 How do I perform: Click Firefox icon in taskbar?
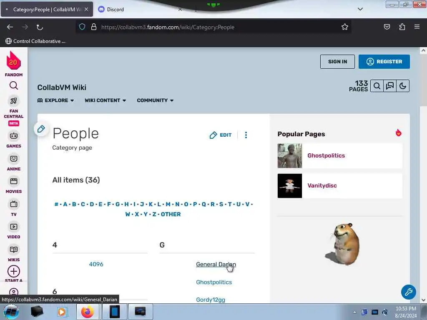[88, 312]
